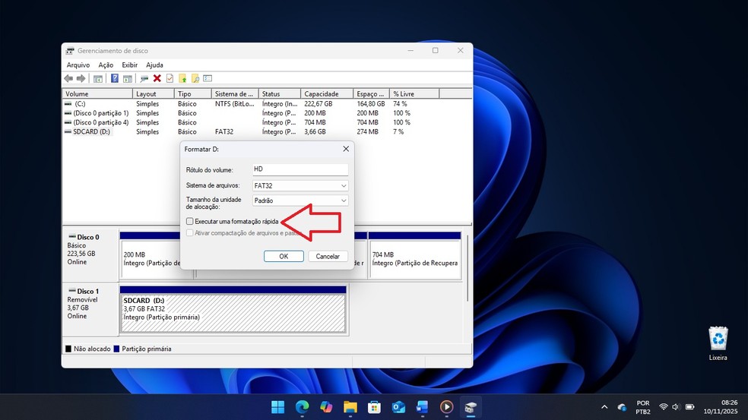Screen dimensions: 748x420
Task: Click the Back arrow in toolbar
Action: (69, 78)
